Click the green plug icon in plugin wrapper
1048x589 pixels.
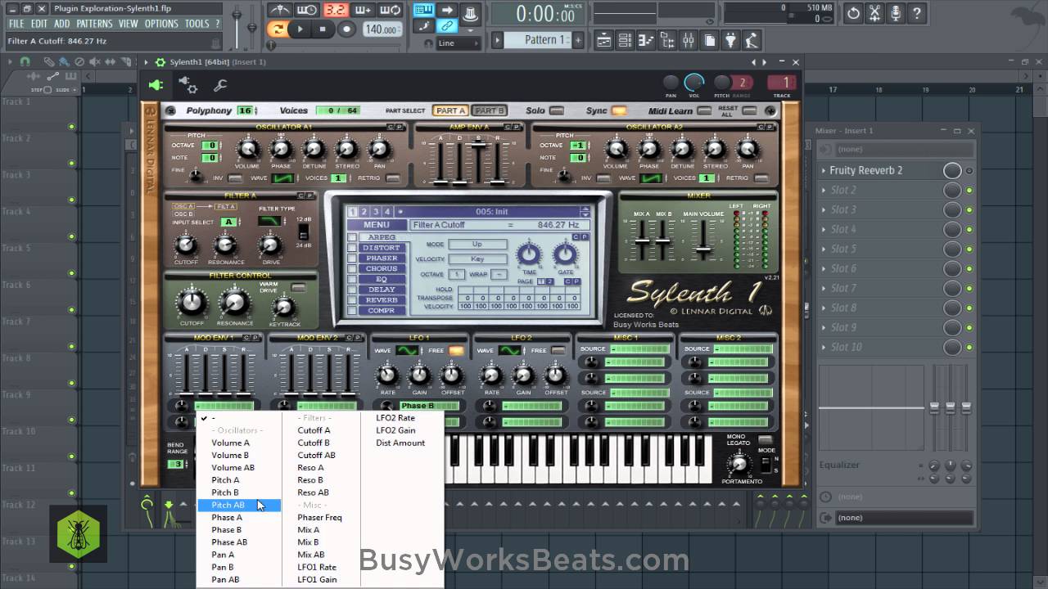[156, 84]
